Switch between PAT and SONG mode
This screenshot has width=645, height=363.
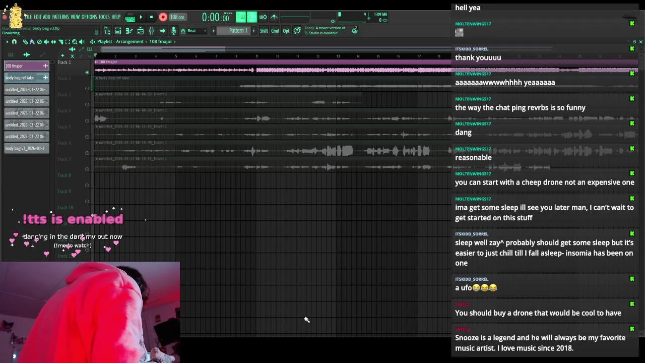click(131, 18)
